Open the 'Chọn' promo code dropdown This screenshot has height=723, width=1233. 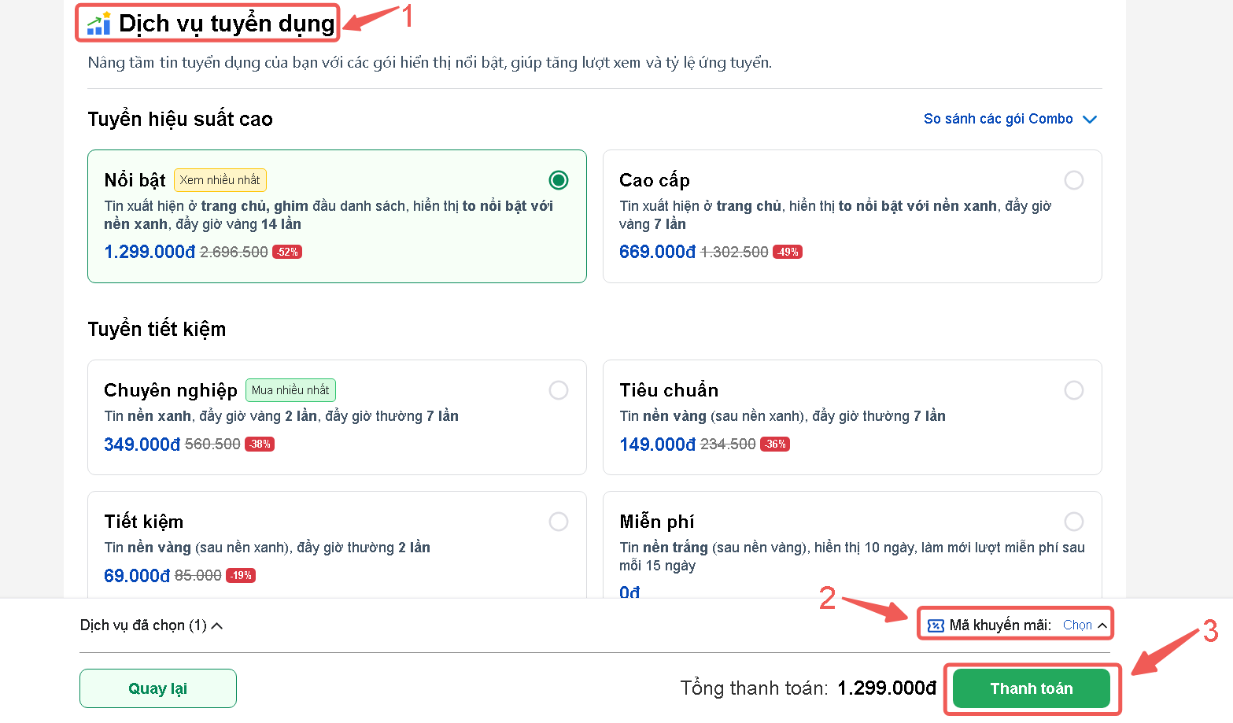[x=1084, y=625]
